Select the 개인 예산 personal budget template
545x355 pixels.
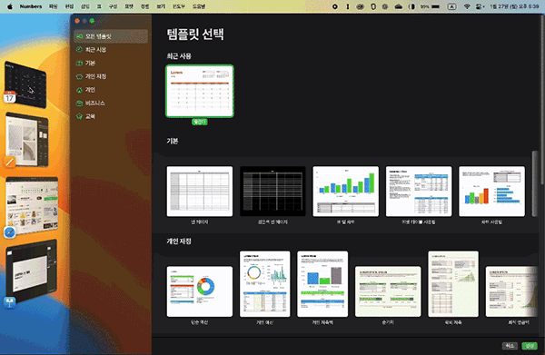tap(265, 284)
